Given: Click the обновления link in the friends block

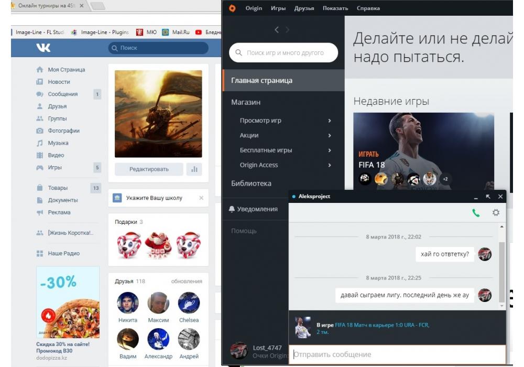Looking at the screenshot, I should [x=187, y=282].
